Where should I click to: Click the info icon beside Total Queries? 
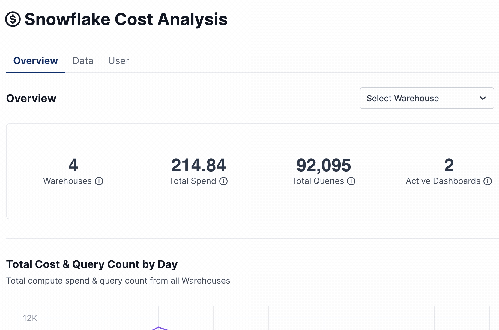coord(351,181)
